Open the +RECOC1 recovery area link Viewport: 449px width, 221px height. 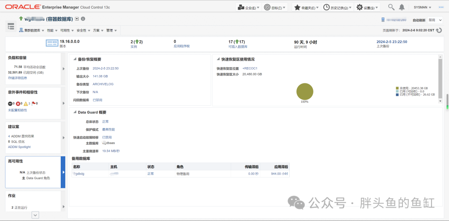[250, 68]
